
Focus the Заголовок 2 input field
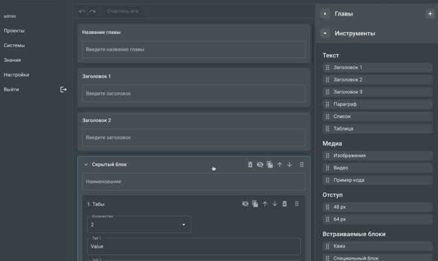click(x=194, y=138)
